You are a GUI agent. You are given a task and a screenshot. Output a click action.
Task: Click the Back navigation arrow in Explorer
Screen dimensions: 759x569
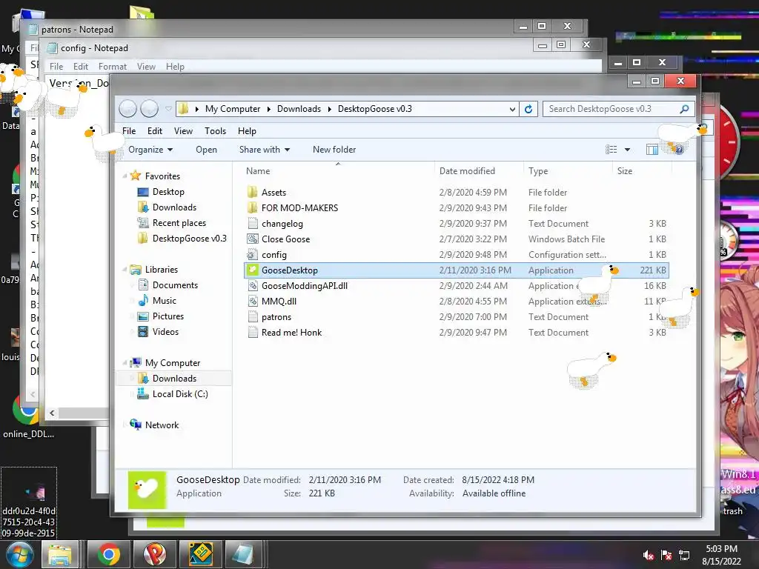click(127, 109)
